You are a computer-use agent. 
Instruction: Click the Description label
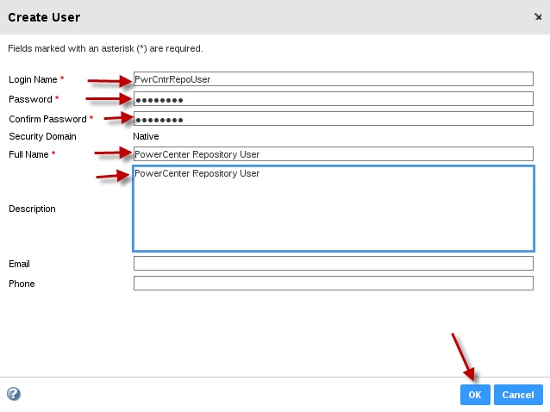32,209
